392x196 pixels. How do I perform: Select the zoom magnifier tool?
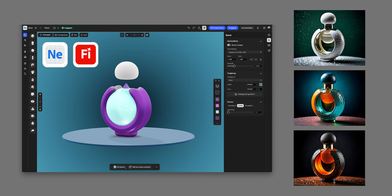[25, 74]
